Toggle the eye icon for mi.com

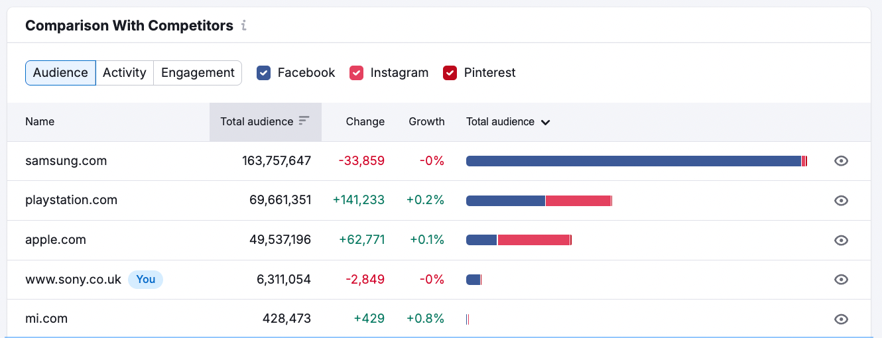841,319
